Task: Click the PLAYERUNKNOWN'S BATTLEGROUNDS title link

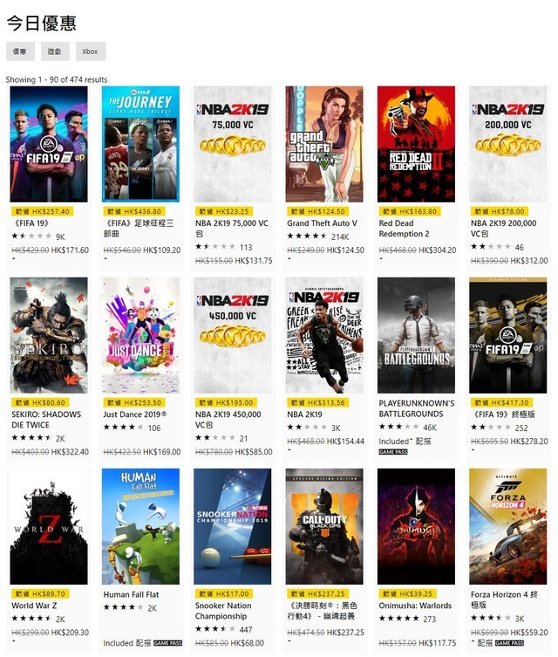Action: coord(417,408)
